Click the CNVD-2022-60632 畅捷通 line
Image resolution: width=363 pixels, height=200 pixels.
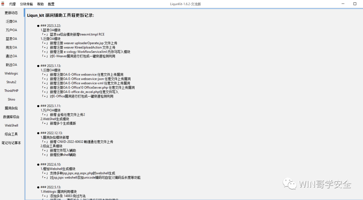(78, 142)
